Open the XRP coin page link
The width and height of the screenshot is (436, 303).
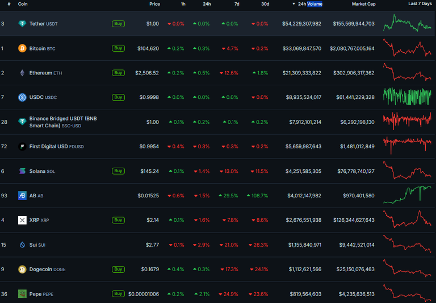click(x=39, y=220)
